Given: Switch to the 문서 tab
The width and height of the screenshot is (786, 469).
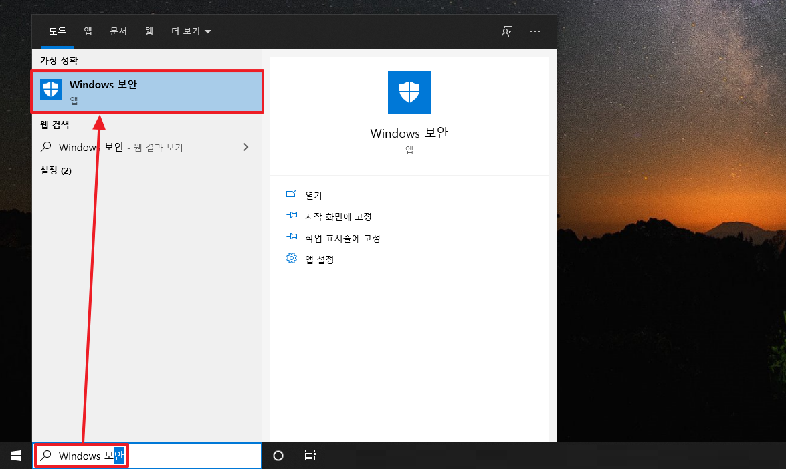Looking at the screenshot, I should click(x=118, y=31).
